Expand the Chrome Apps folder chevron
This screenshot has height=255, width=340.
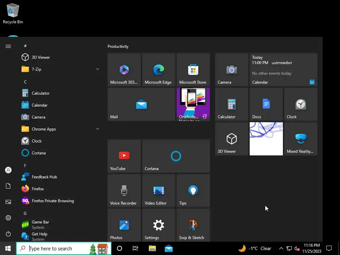tap(98, 129)
